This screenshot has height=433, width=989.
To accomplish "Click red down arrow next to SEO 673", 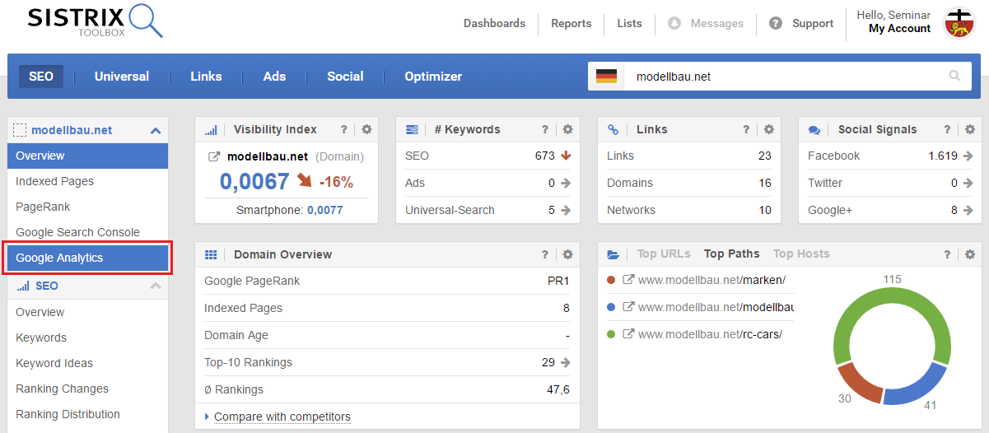I will tap(566, 156).
